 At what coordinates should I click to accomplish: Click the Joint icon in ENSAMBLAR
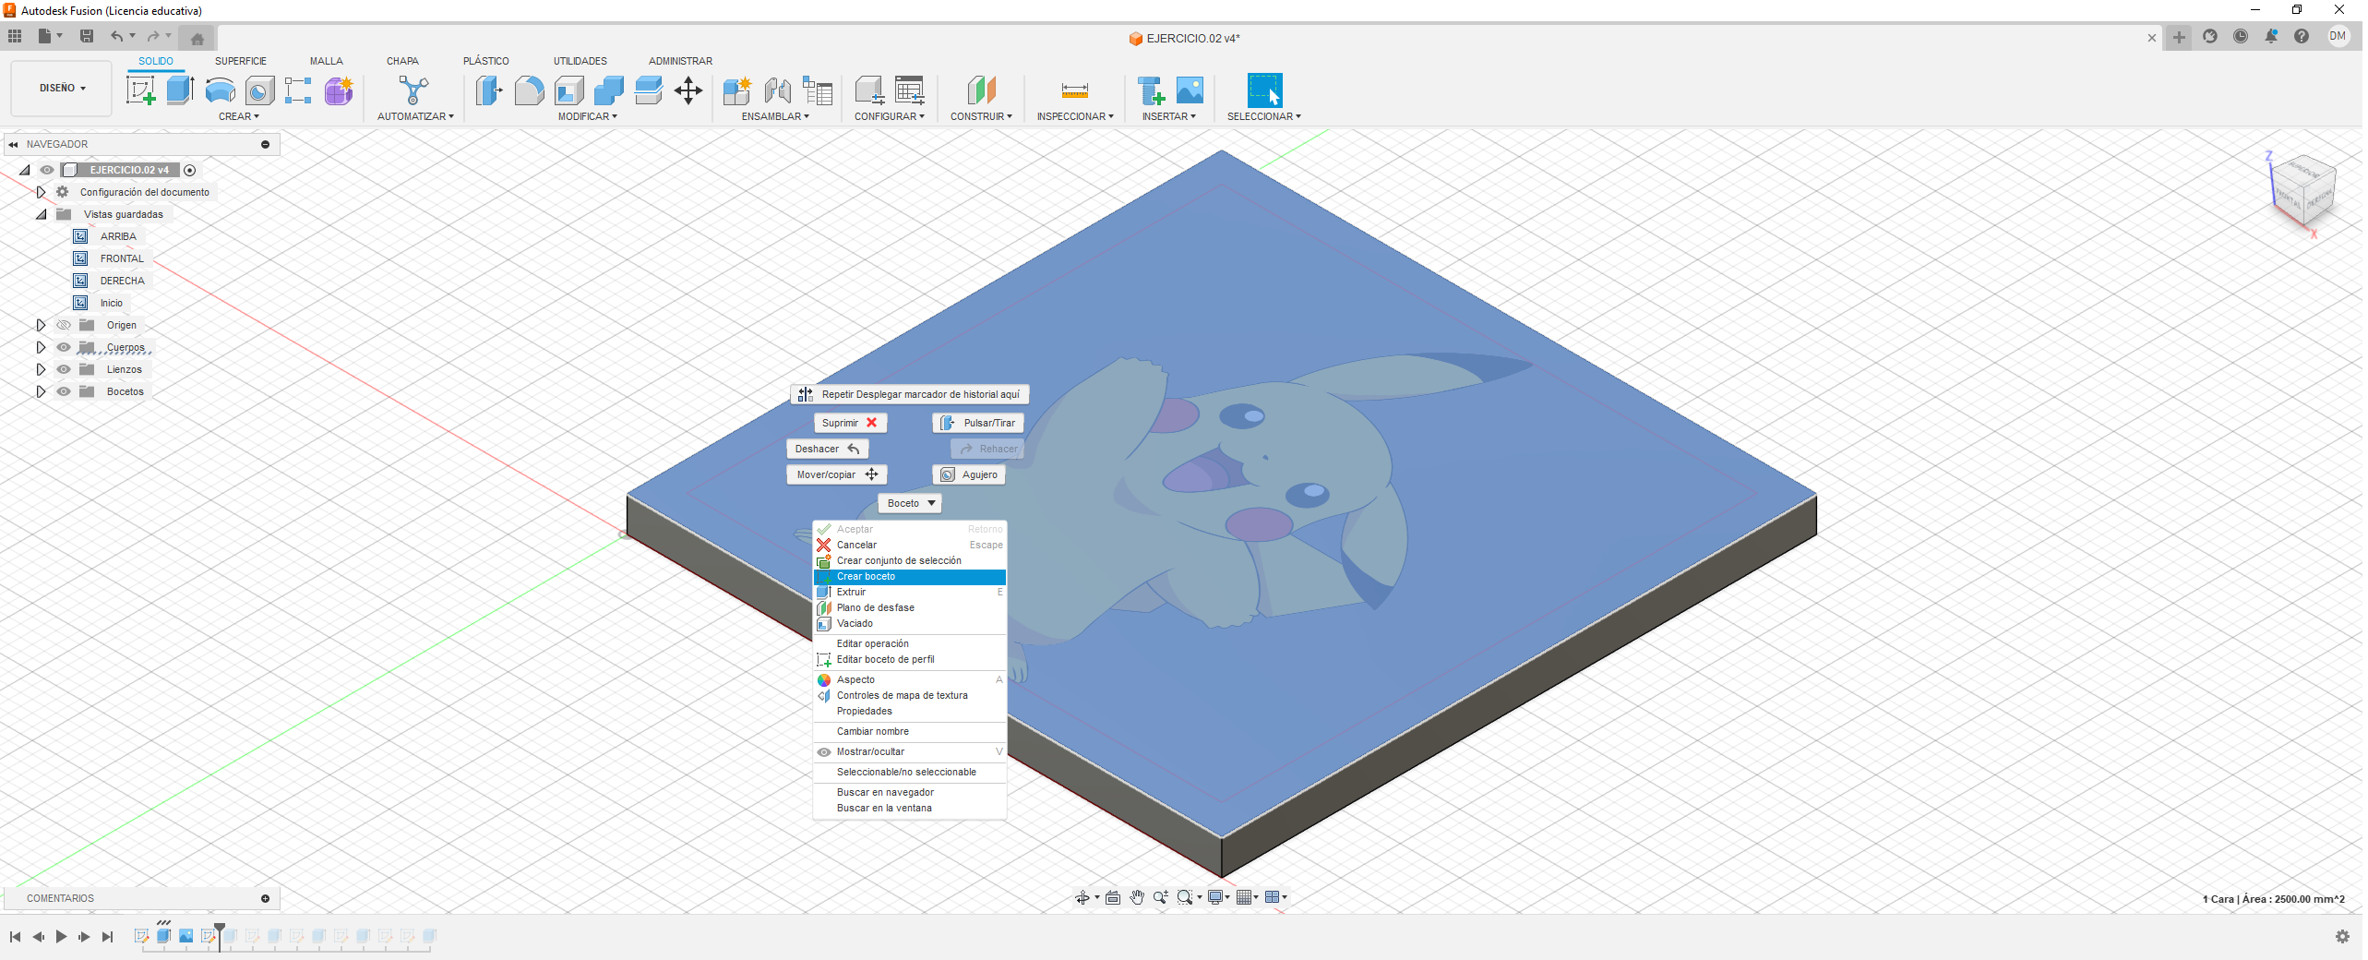click(777, 90)
